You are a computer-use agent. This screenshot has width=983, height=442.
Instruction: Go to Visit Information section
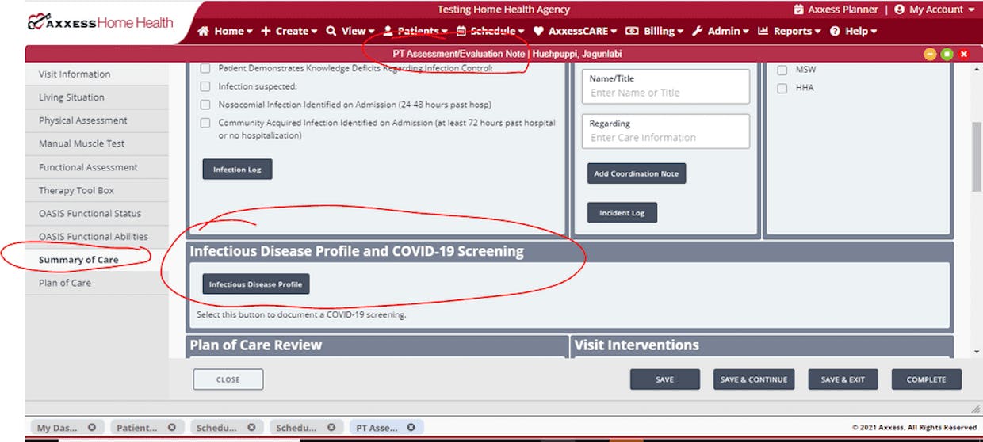(x=97, y=74)
